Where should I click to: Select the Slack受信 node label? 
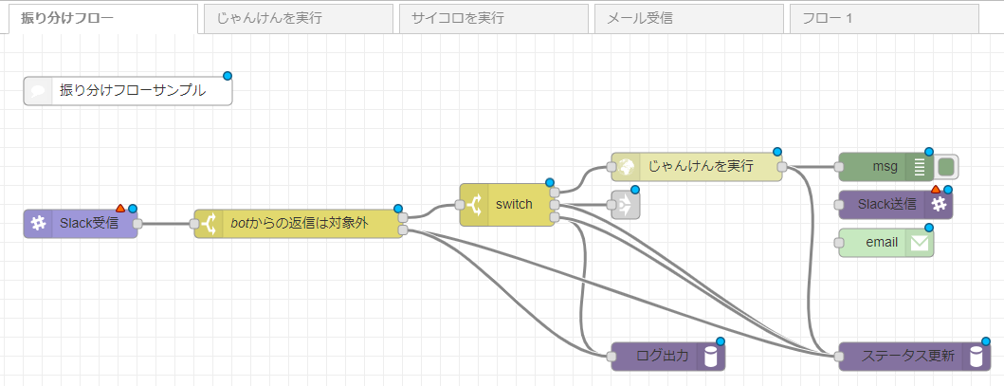coord(89,224)
